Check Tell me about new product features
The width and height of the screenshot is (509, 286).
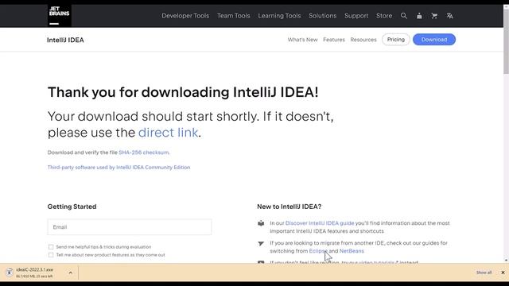(51, 255)
